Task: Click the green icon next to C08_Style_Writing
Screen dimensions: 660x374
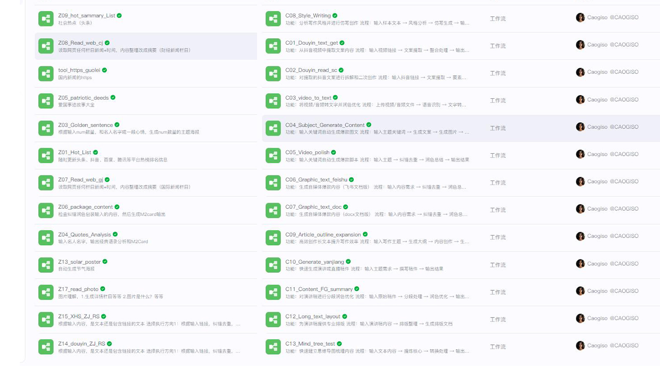Action: coord(273,19)
